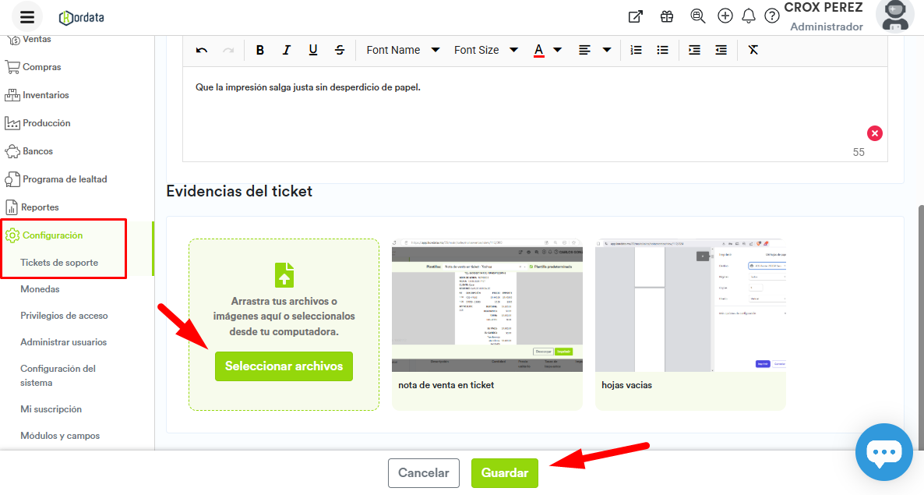Go to Tickets de soporte

[59, 263]
